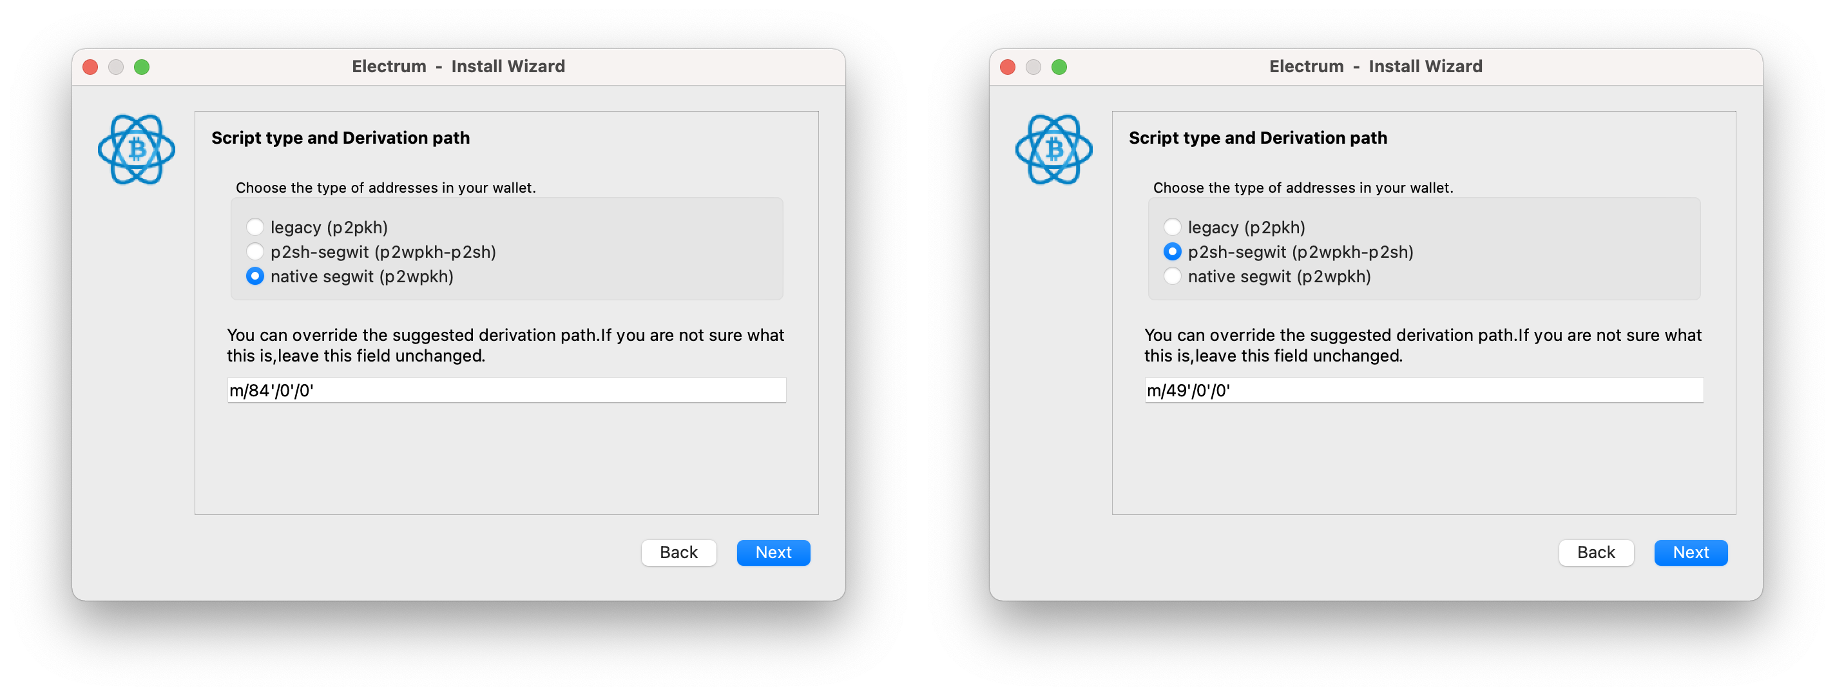Image resolution: width=1835 pixels, height=696 pixels.
Task: Click "Choose the type of addresses" text in left window
Action: click(x=385, y=188)
